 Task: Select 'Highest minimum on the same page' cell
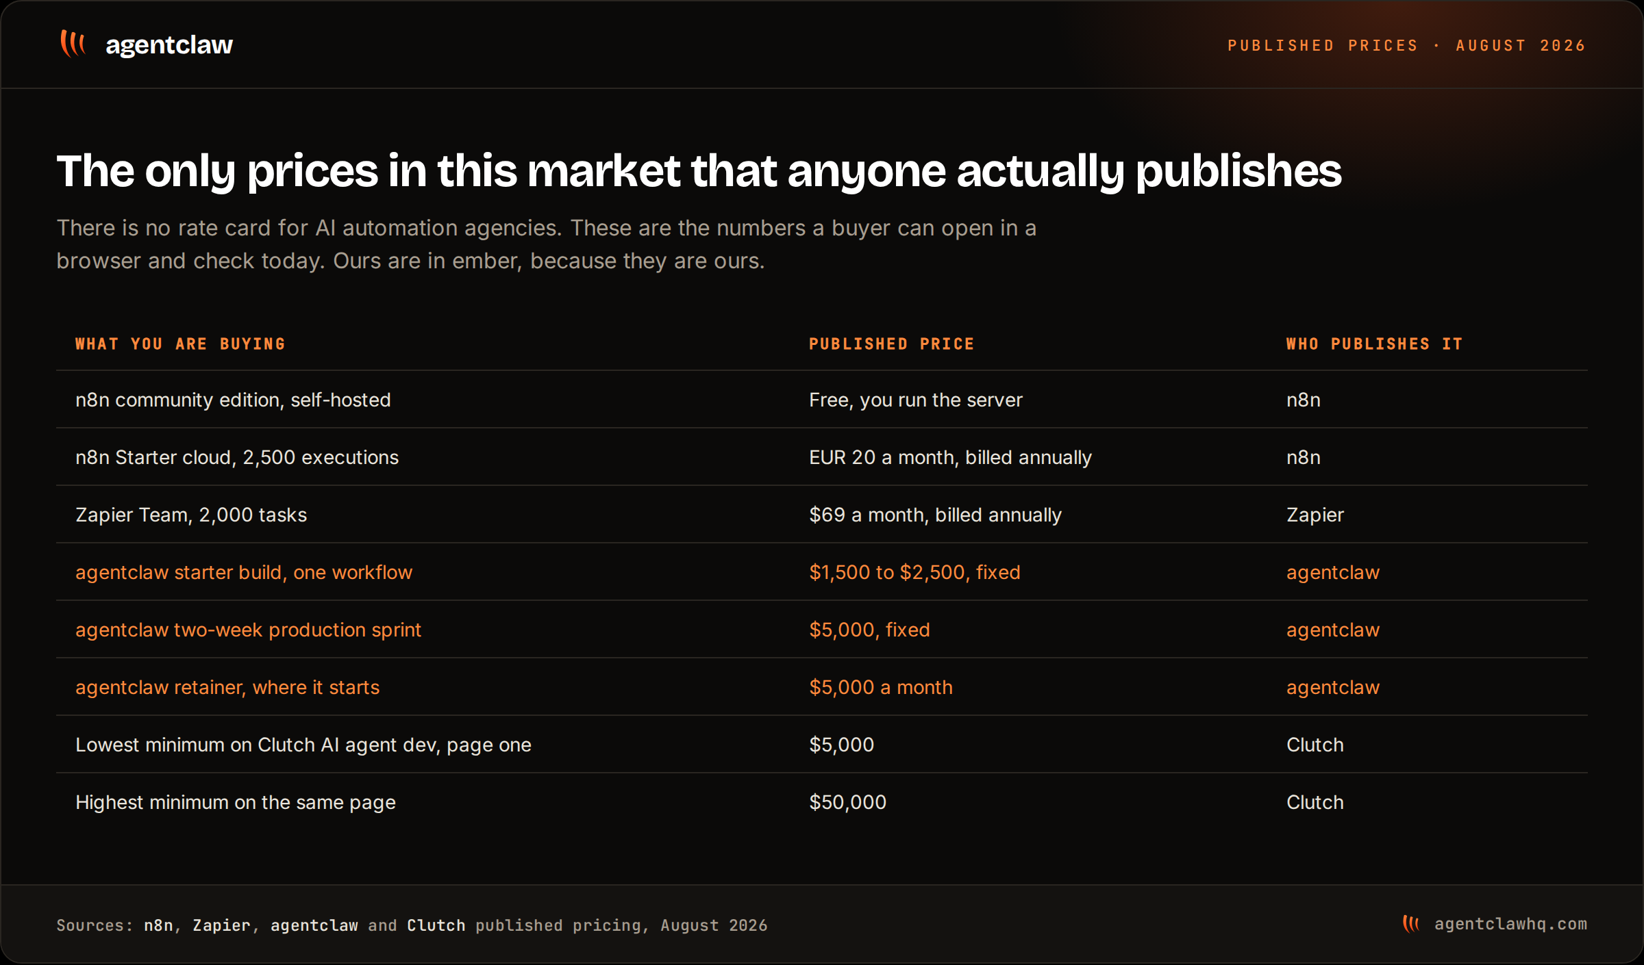click(236, 802)
